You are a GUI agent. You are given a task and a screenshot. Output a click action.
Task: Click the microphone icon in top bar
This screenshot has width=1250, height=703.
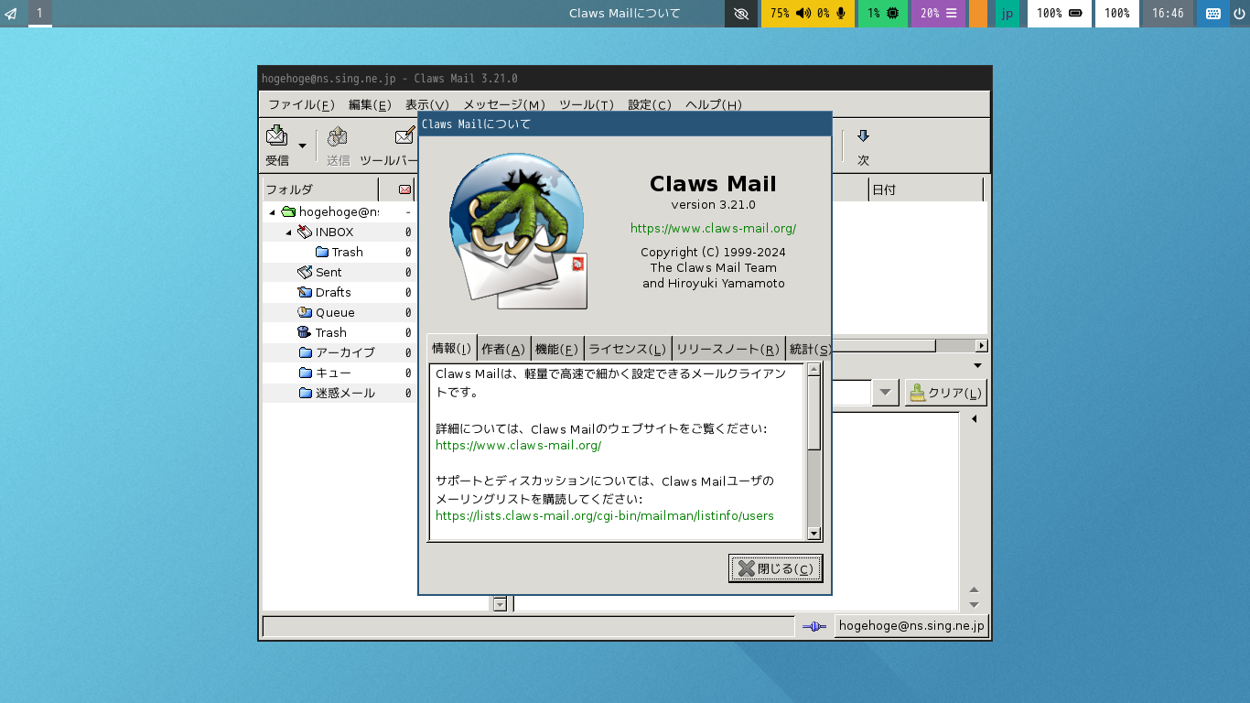tap(841, 13)
